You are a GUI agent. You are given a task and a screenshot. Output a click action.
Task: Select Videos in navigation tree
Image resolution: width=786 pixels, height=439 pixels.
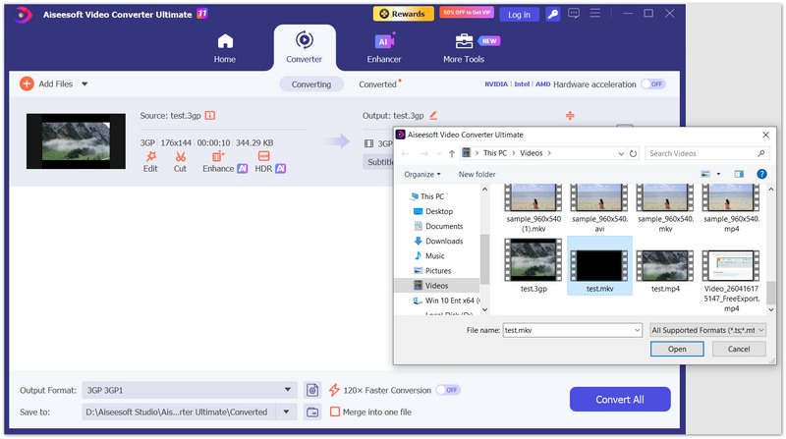click(437, 286)
